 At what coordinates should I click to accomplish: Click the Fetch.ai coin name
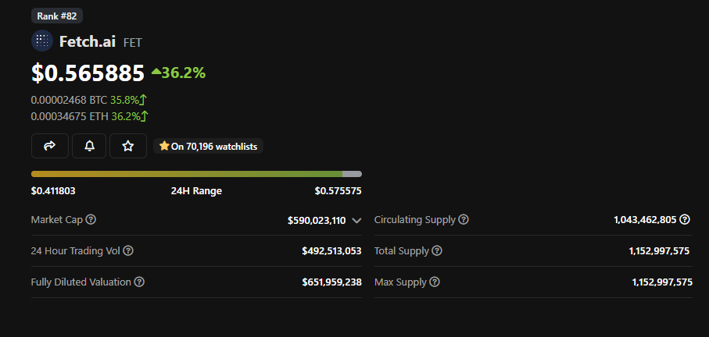[88, 41]
